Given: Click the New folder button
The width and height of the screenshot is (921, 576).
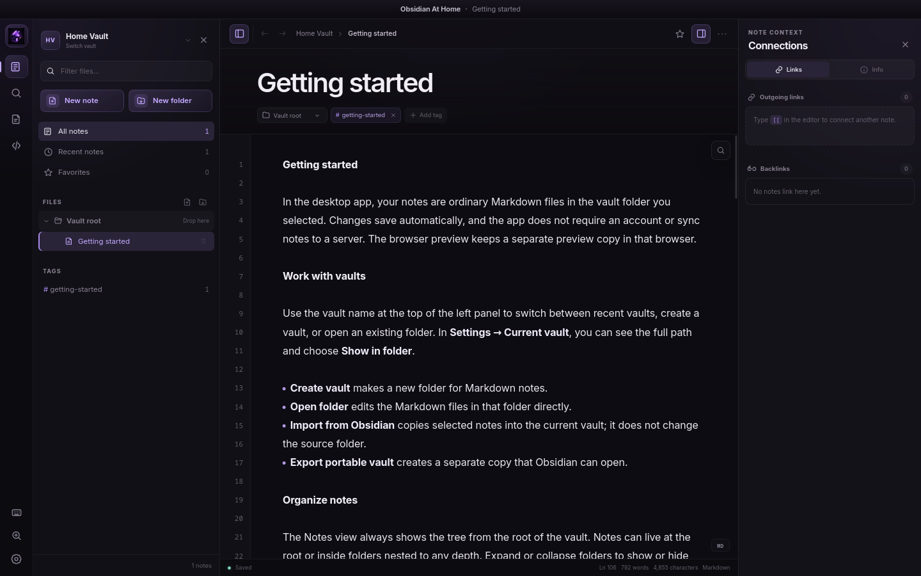Looking at the screenshot, I should click(170, 100).
